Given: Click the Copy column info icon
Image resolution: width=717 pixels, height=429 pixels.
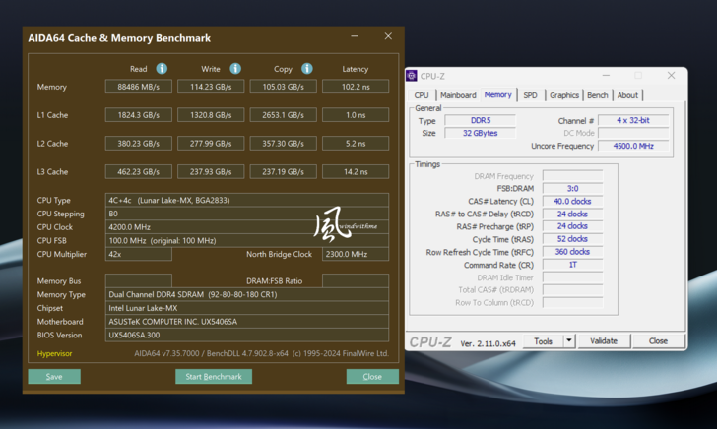Looking at the screenshot, I should 307,69.
